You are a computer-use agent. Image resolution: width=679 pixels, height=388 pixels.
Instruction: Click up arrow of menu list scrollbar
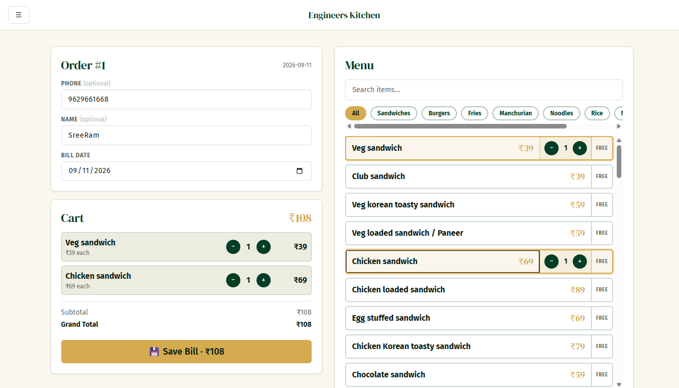tap(619, 140)
